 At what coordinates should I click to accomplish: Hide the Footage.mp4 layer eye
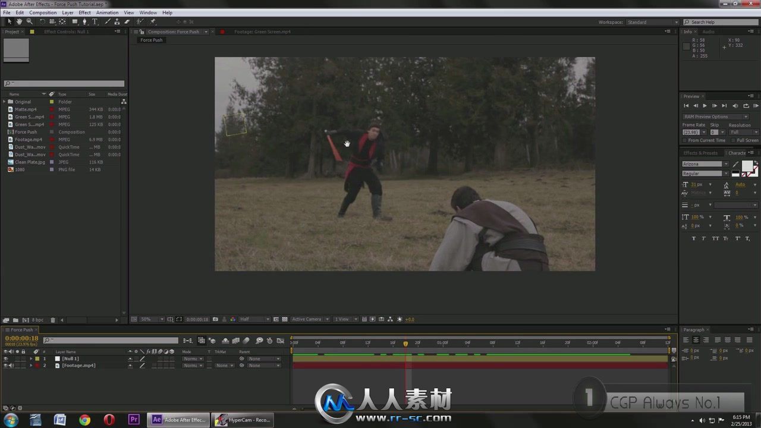tap(5, 366)
